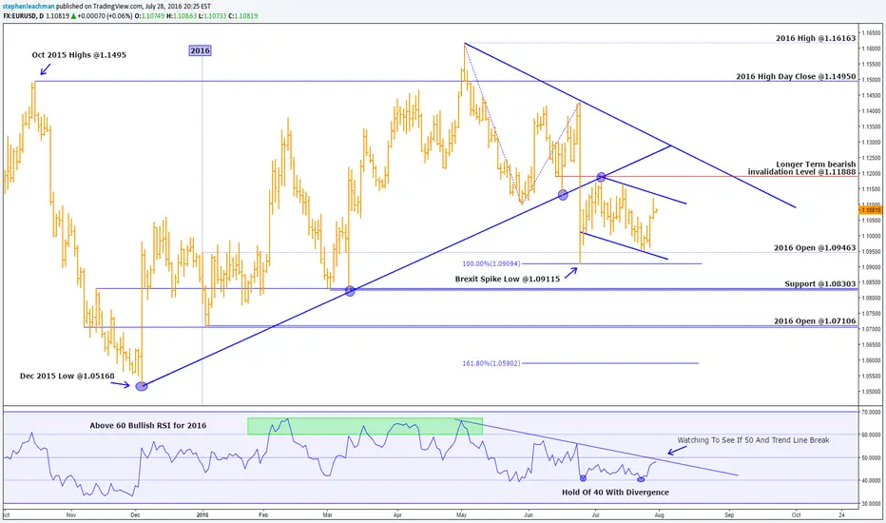Click the Jun label on time axis
The height and width of the screenshot is (523, 886).
click(529, 515)
